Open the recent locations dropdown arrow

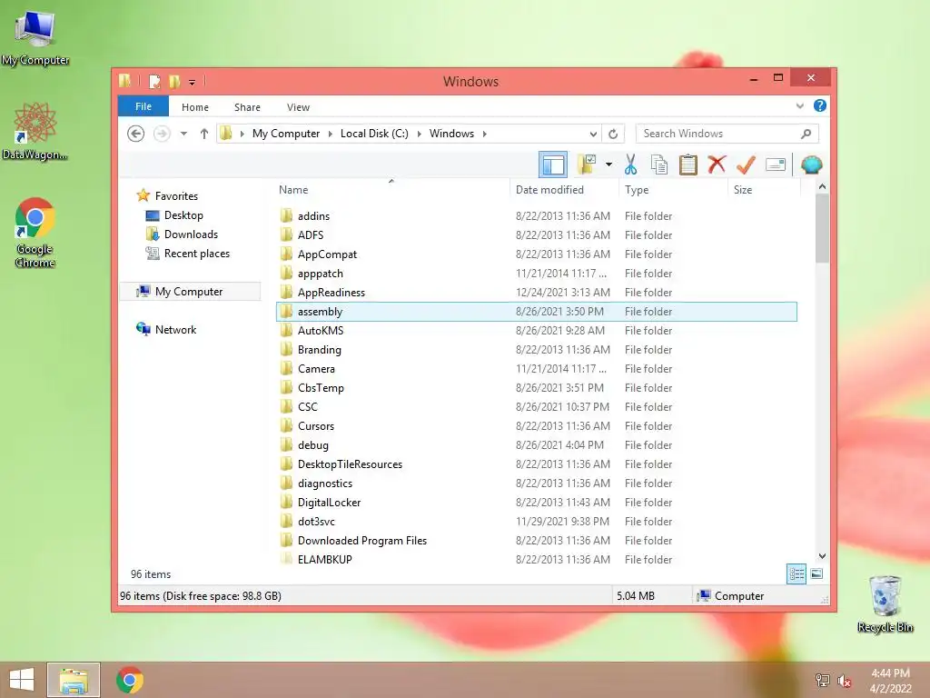pos(183,134)
